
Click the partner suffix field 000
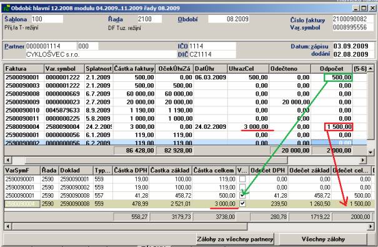(87, 46)
